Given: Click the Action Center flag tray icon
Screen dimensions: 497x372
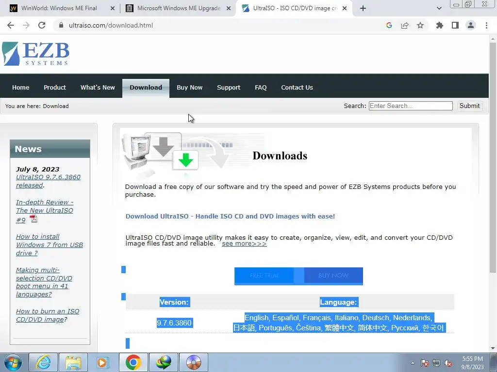Looking at the screenshot, I should 425,363.
